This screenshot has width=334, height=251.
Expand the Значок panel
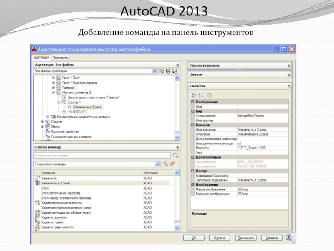click(x=288, y=74)
